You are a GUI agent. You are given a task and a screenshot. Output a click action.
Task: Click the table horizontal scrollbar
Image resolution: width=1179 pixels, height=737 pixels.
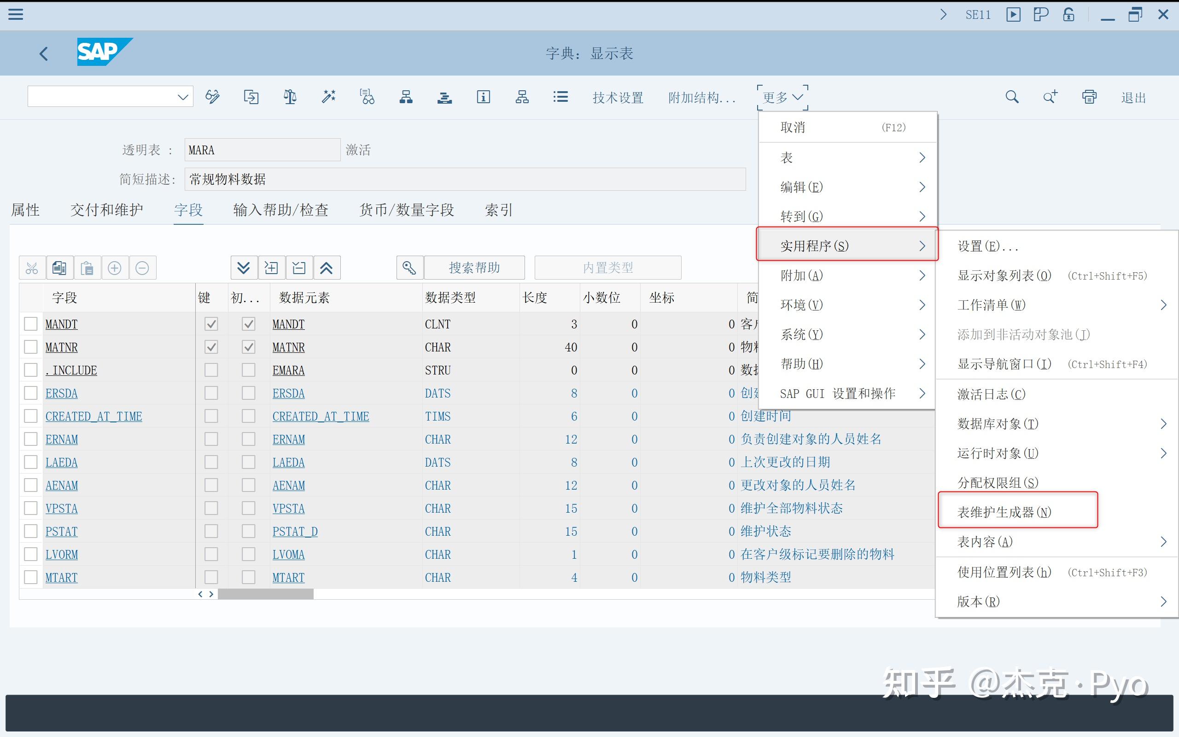click(266, 594)
